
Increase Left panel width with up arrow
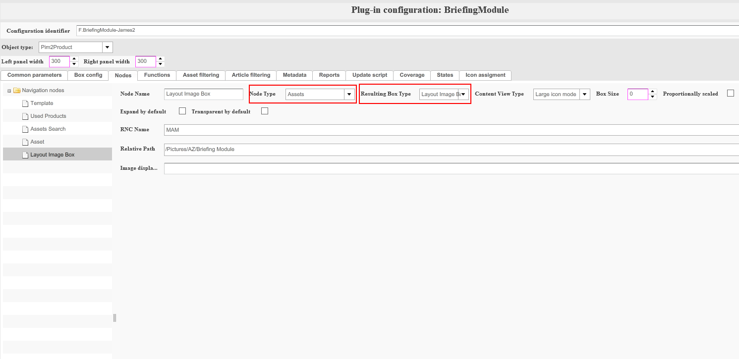click(74, 59)
